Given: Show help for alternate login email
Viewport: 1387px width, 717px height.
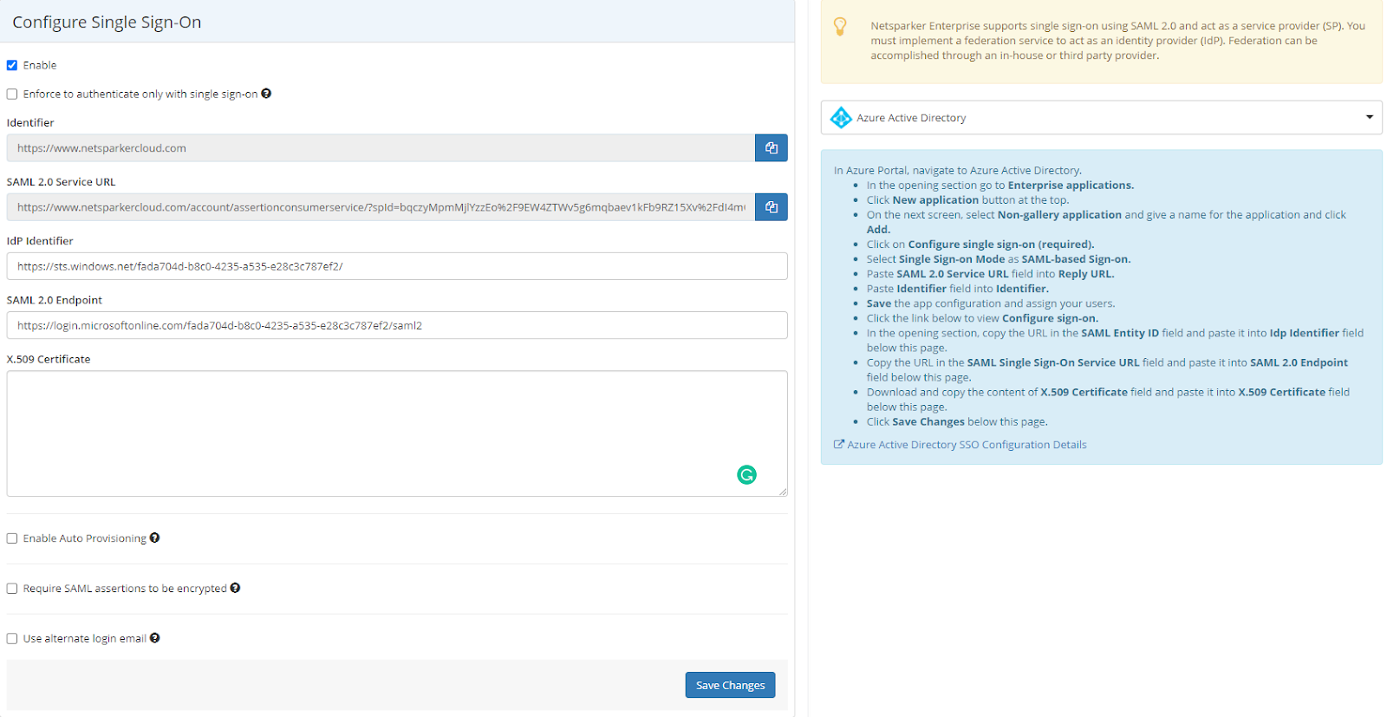Looking at the screenshot, I should click(x=154, y=638).
